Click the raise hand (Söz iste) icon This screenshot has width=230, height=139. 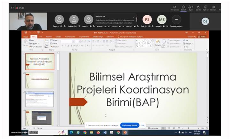click(198, 7)
